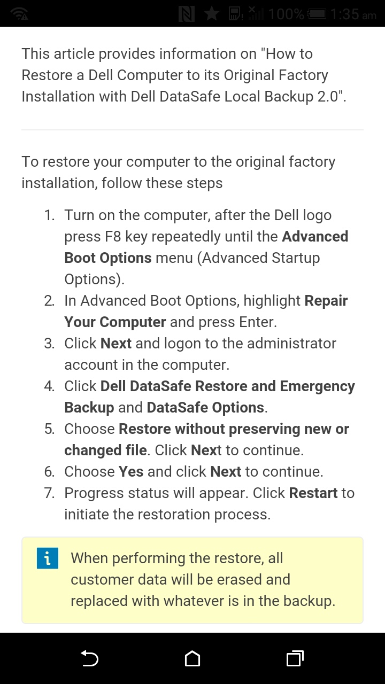Tap the 100% battery percentage text
This screenshot has height=684, width=385.
(286, 14)
